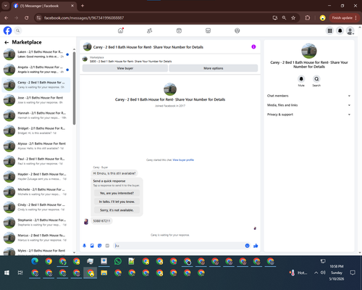The image size is (362, 290).
Task: Click the listing thumbnail in right info panel
Action: [309, 51]
